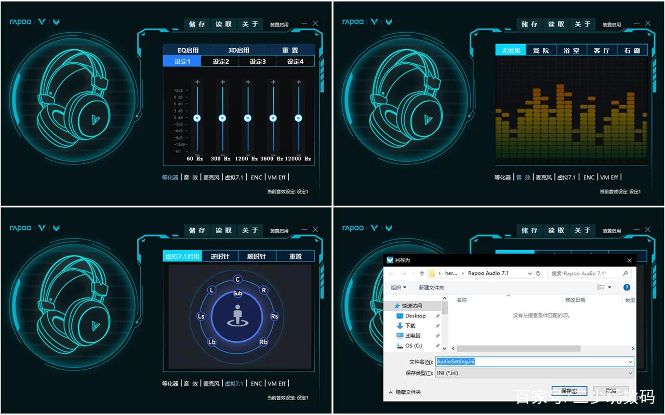Click the view layout icon in Save As toolbar

pyautogui.click(x=601, y=287)
